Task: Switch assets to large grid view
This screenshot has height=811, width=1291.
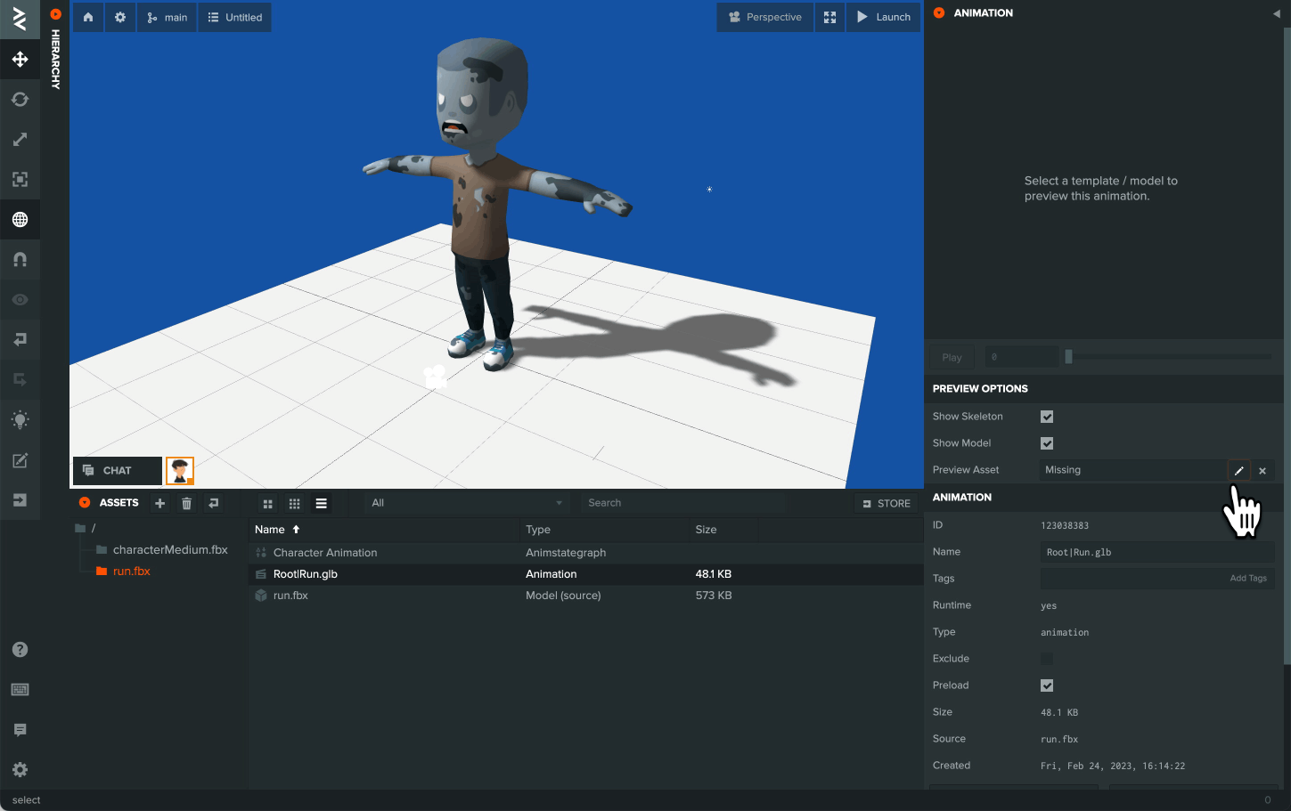Action: (268, 504)
